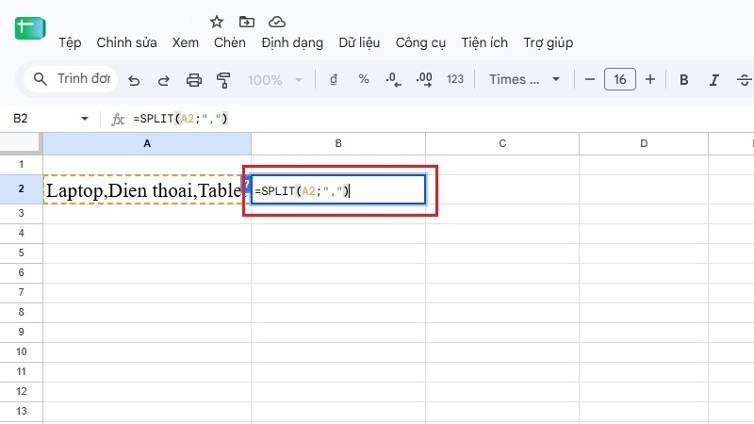Open the Times font family dropdown
This screenshot has width=754, height=424.
tap(524, 79)
